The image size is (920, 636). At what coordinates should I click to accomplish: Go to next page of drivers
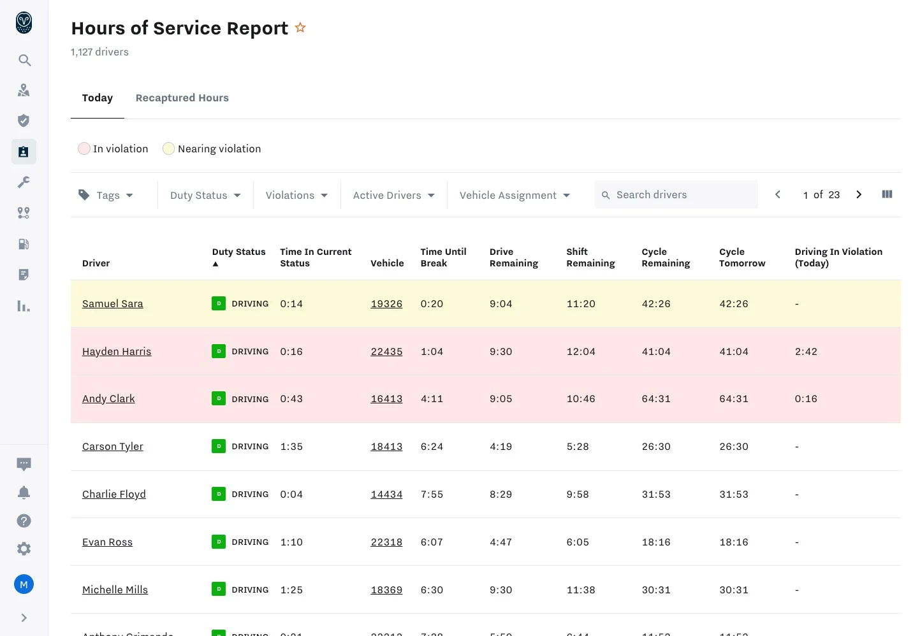[x=859, y=194]
